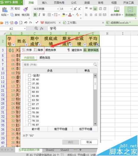Toggle Bold formatting button
The height and width of the screenshot is (156, 138).
pyautogui.click(x=35, y=15)
